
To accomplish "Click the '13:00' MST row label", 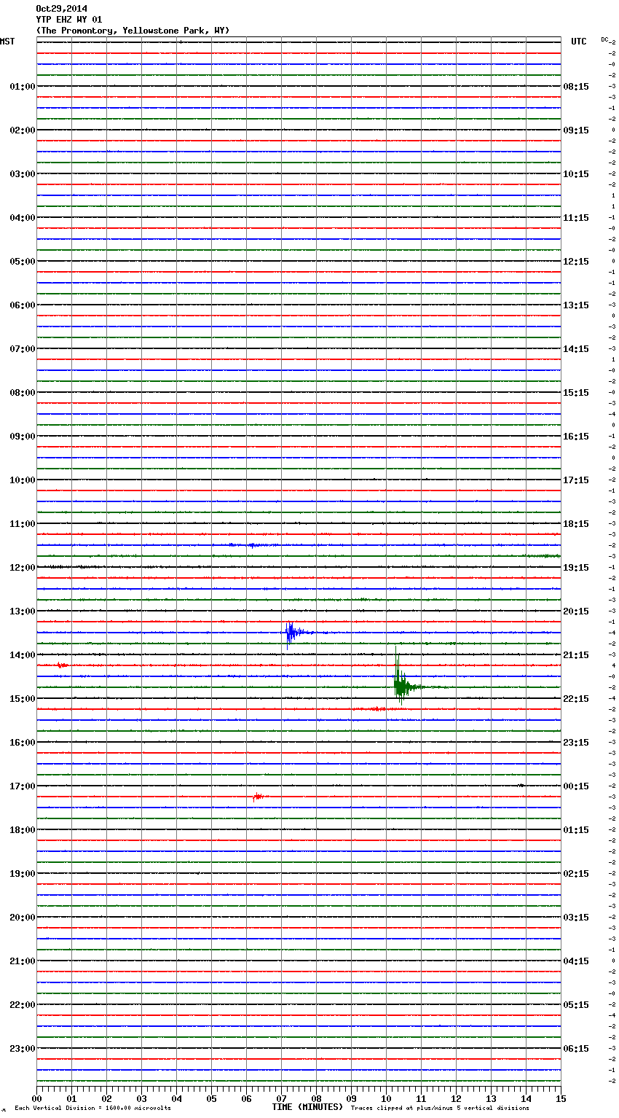I will point(23,611).
